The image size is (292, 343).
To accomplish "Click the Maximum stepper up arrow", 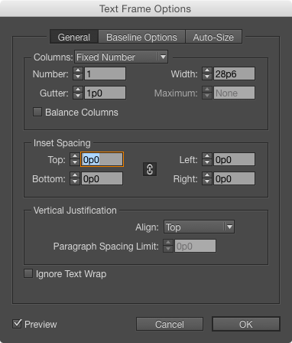I will pyautogui.click(x=207, y=90).
